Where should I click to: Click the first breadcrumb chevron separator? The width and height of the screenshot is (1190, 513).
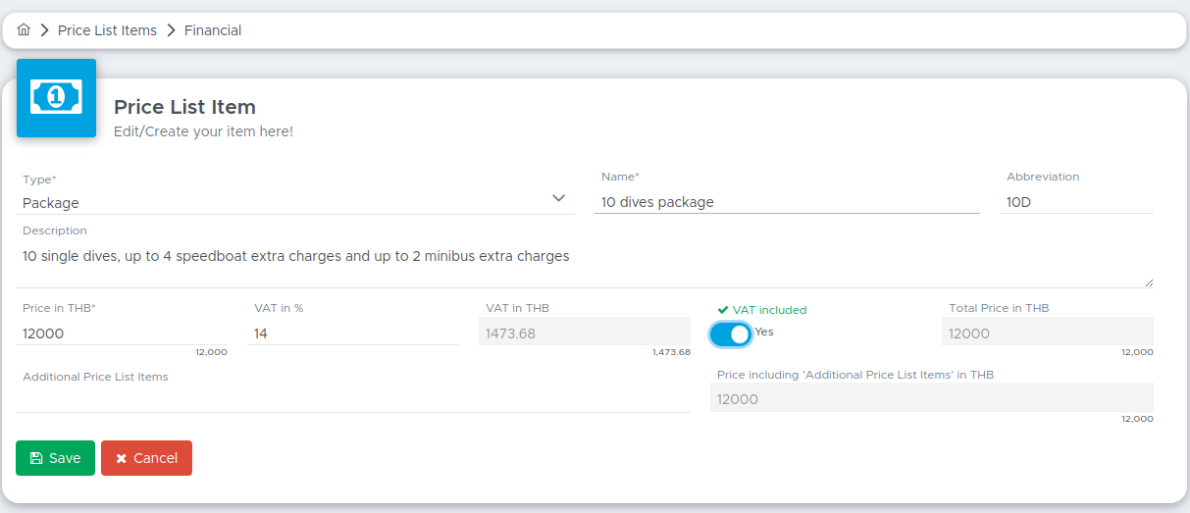(44, 30)
